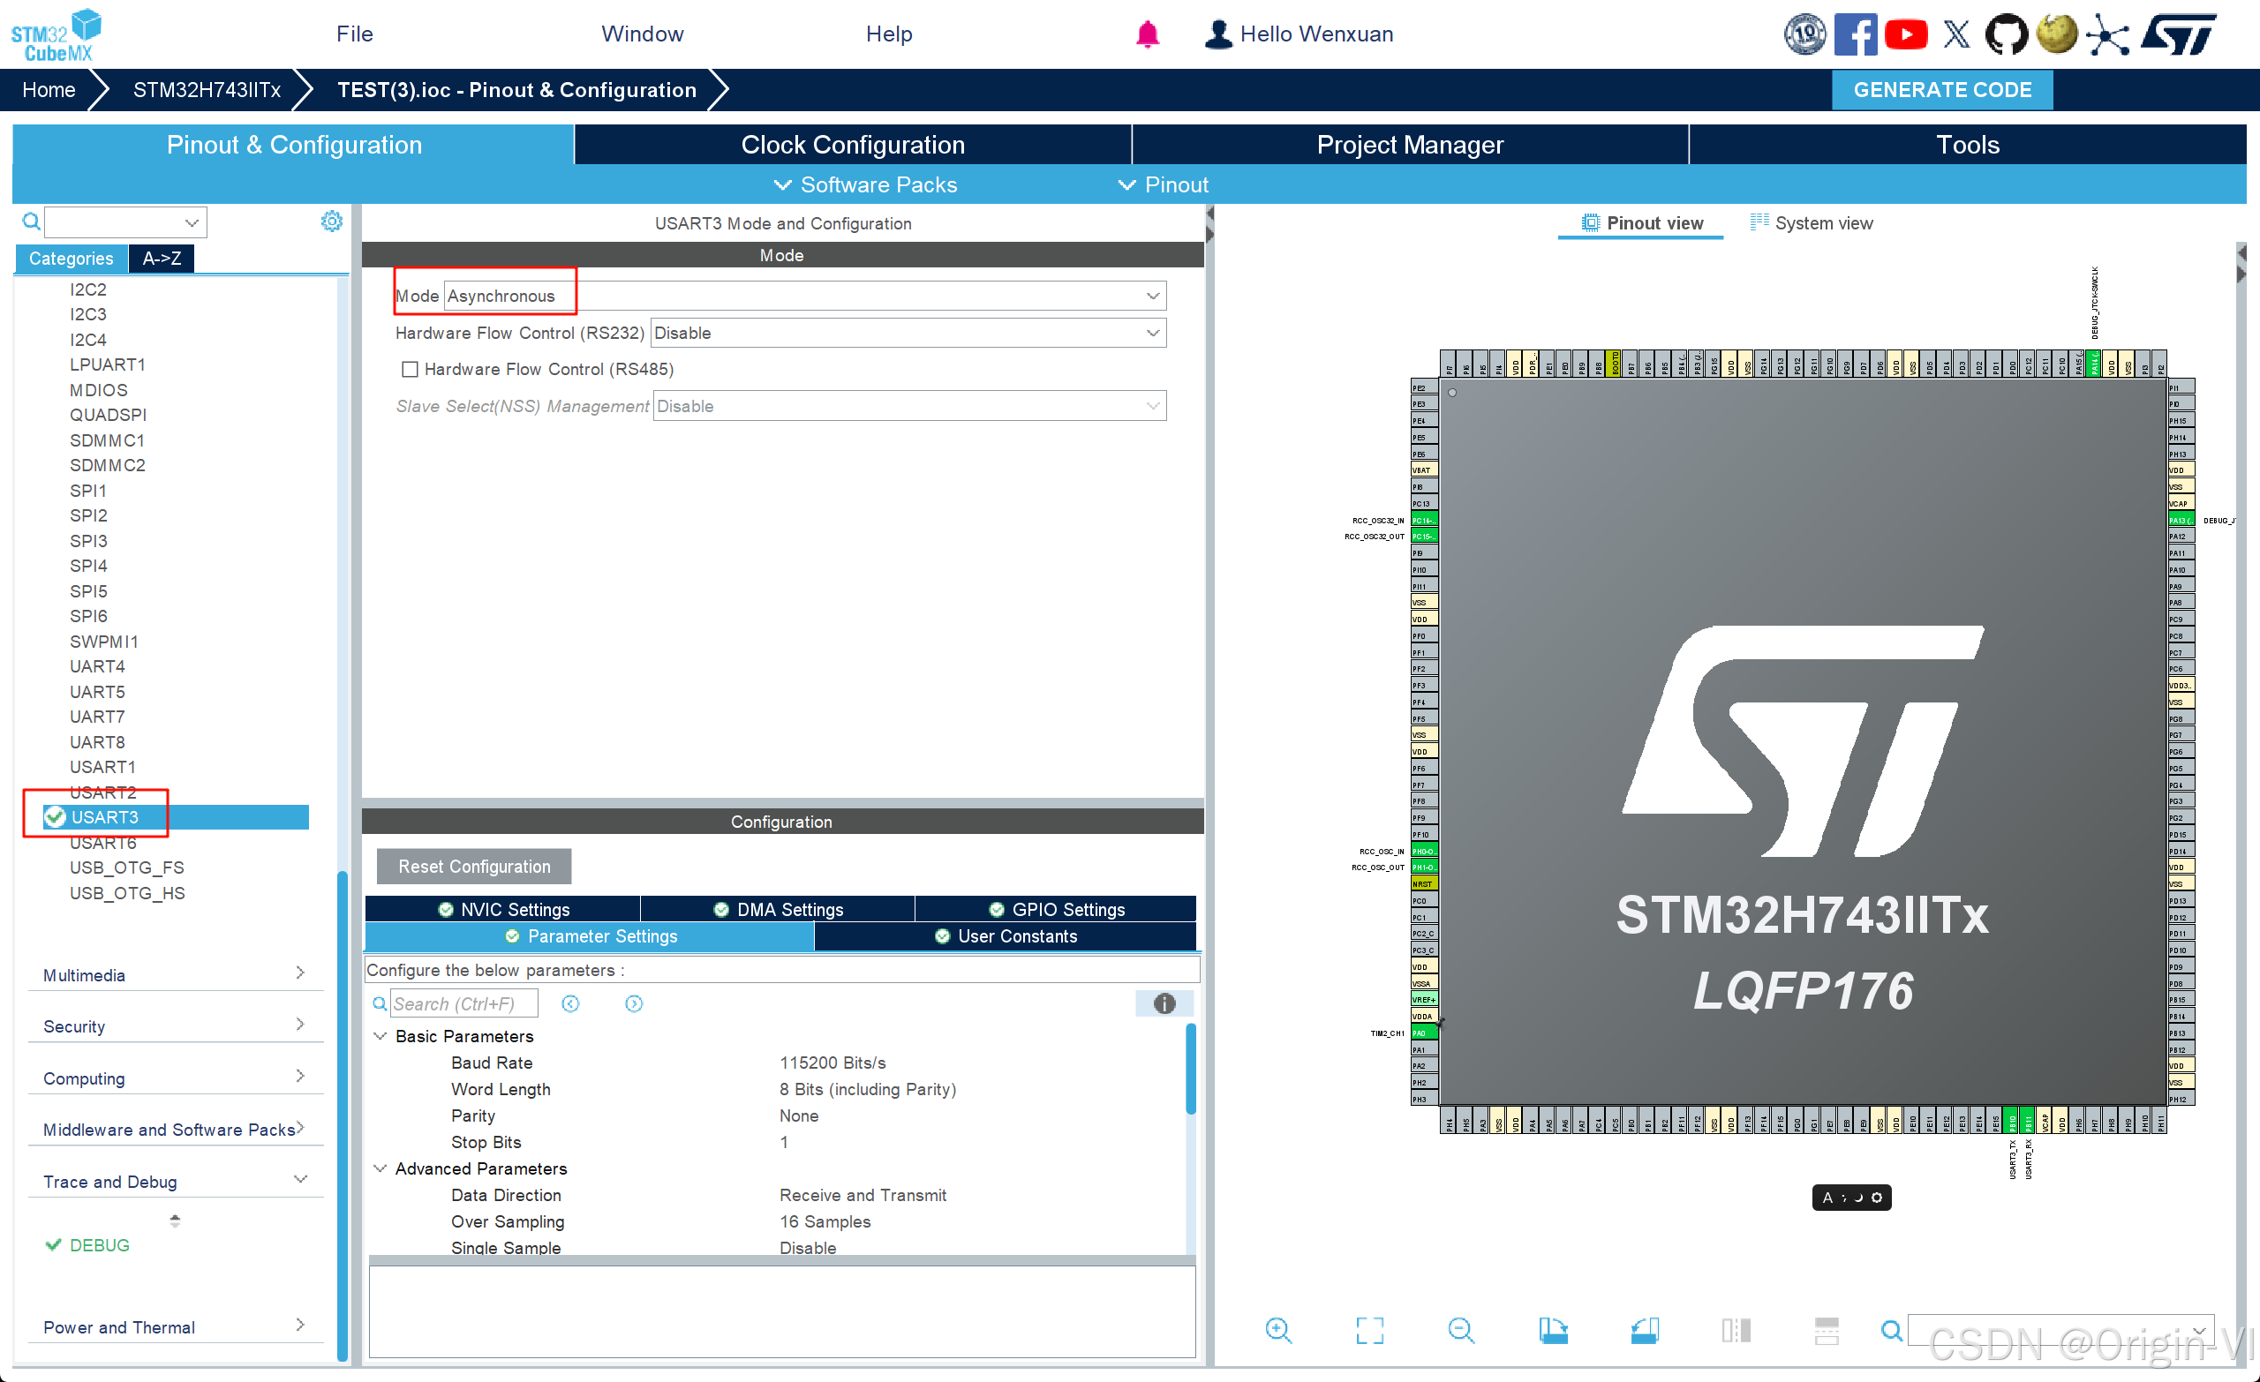Open the Clock Configuration tab
Screen dimensions: 2260x1382
pos(852,145)
